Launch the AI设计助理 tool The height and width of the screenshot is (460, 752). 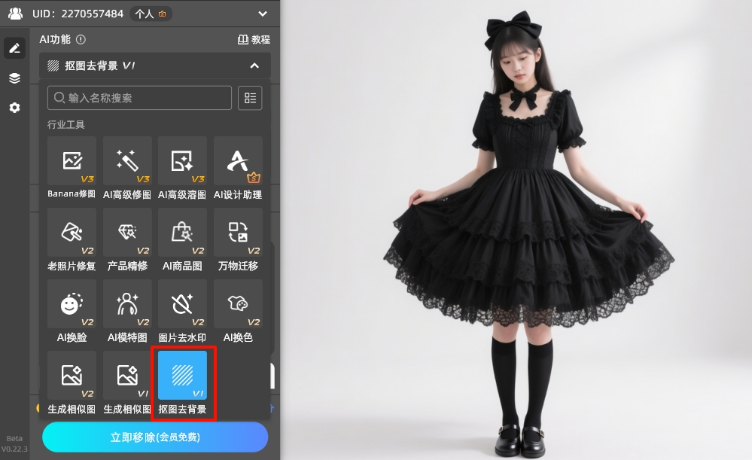click(x=238, y=161)
